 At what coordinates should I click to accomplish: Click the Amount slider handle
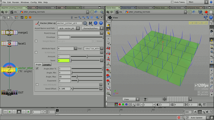[x=87, y=56]
